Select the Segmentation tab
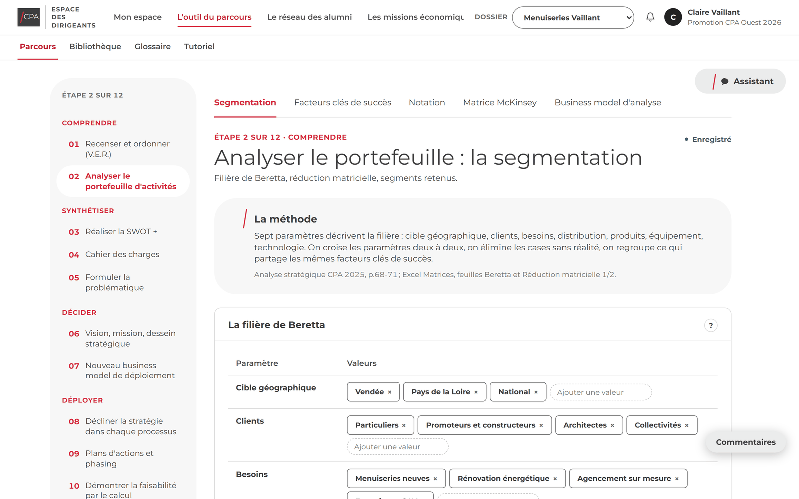The height and width of the screenshot is (499, 799). click(245, 103)
